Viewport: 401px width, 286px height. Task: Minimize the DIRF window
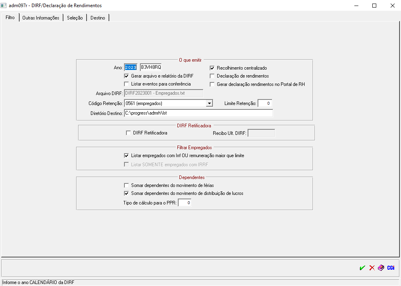click(356, 6)
